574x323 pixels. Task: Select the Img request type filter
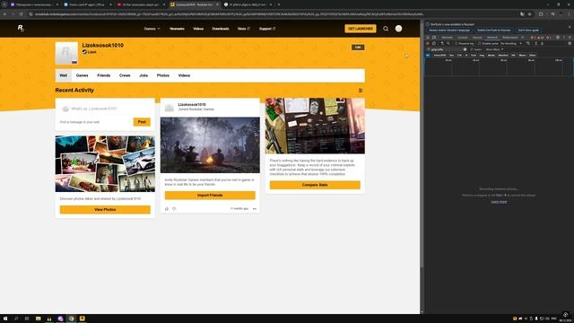[x=482, y=56]
